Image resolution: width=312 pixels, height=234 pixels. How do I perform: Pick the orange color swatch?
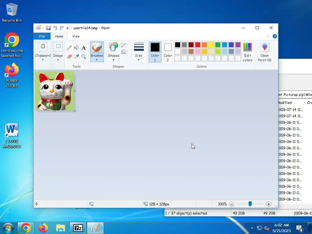click(204, 45)
